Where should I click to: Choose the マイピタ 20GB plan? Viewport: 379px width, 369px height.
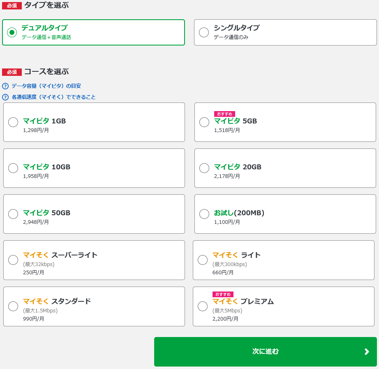[x=204, y=168]
